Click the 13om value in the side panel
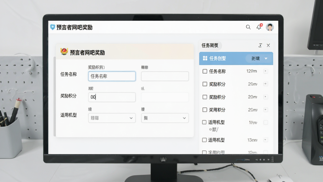This screenshot has height=182, width=323. point(252,140)
